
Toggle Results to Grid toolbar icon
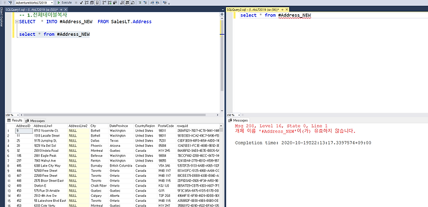[x=127, y=3]
